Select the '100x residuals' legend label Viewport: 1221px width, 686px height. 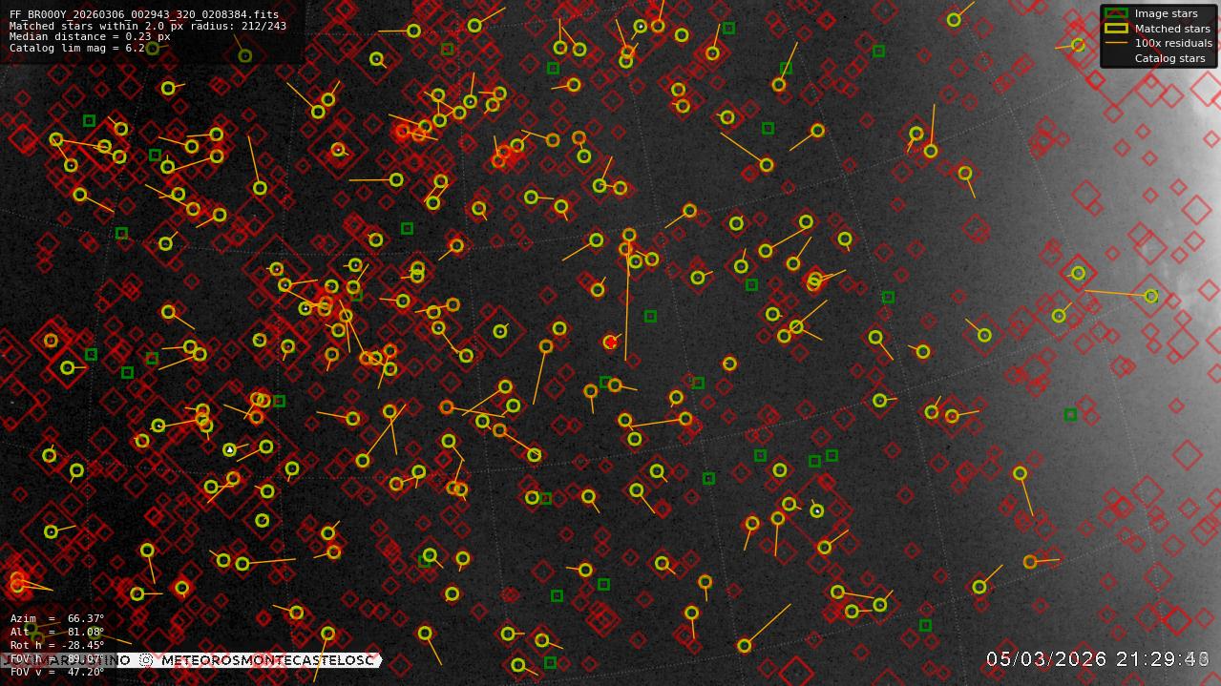pos(1173,43)
